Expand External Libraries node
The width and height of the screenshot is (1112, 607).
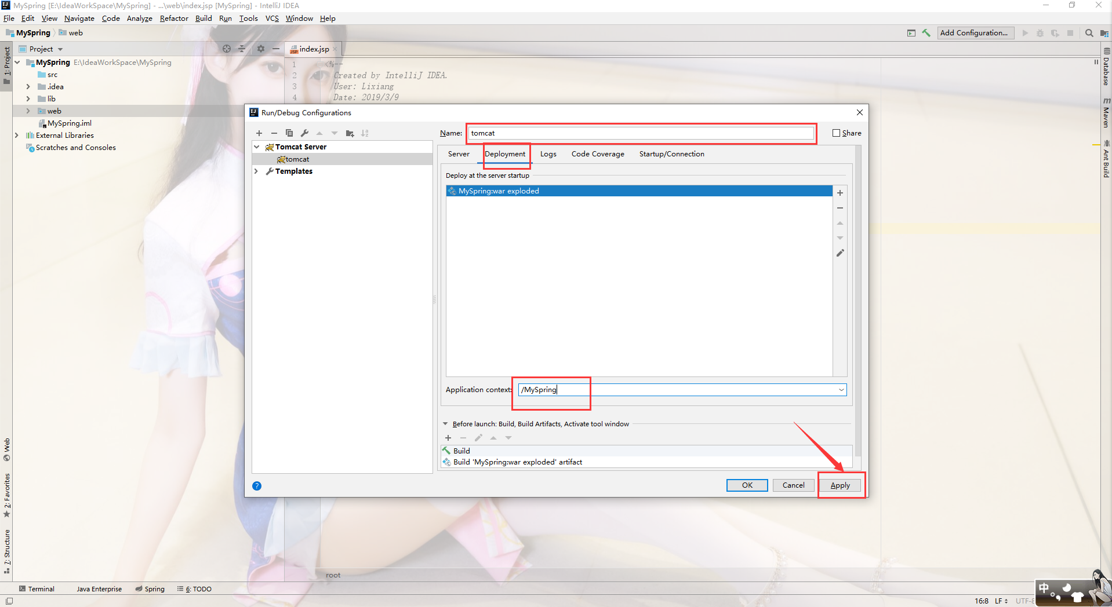pos(17,136)
